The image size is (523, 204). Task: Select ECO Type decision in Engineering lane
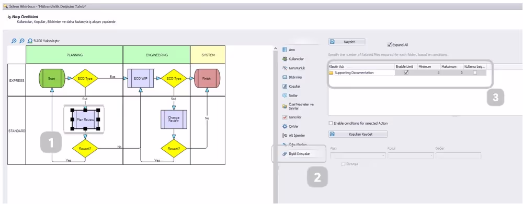pos(174,79)
